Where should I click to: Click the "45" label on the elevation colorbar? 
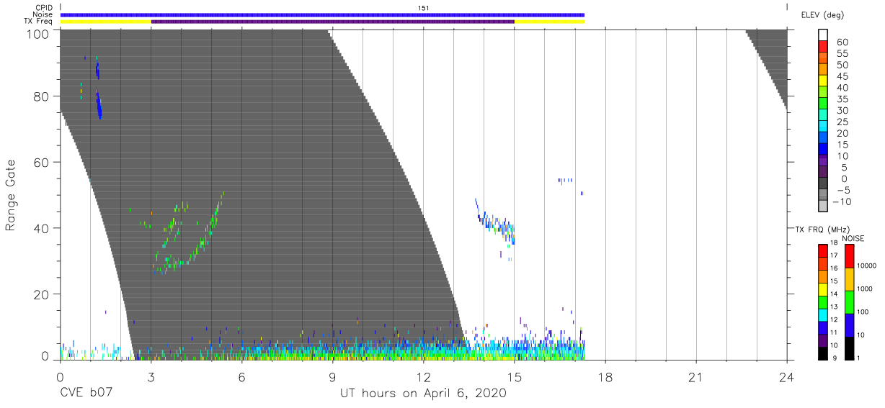[842, 76]
